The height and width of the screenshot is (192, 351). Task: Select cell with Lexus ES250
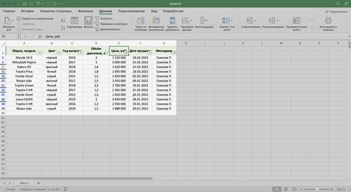[24, 99]
